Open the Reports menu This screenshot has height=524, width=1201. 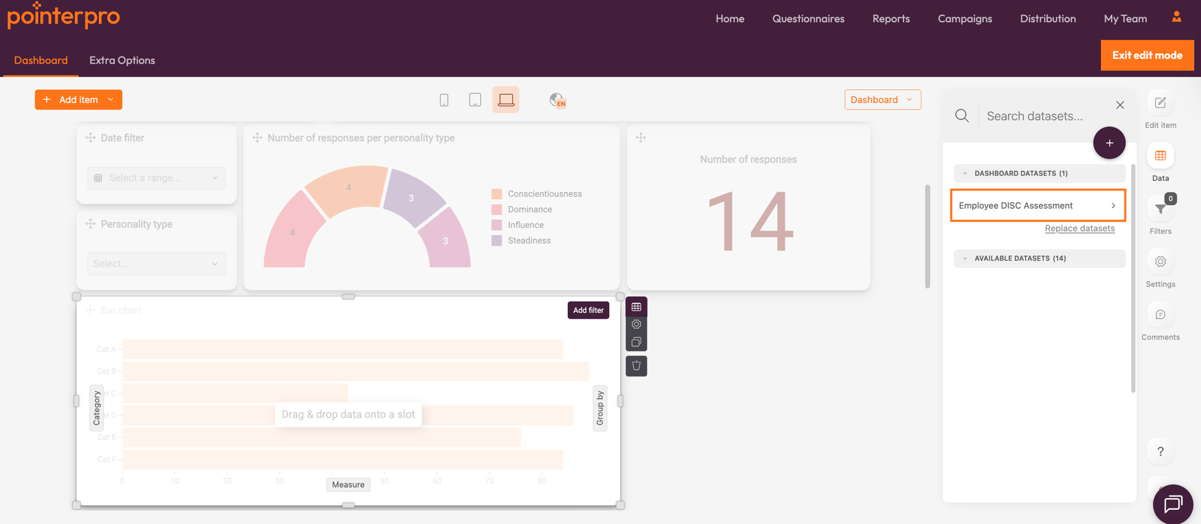coord(891,19)
